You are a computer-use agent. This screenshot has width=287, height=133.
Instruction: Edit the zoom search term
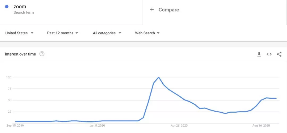click(20, 7)
